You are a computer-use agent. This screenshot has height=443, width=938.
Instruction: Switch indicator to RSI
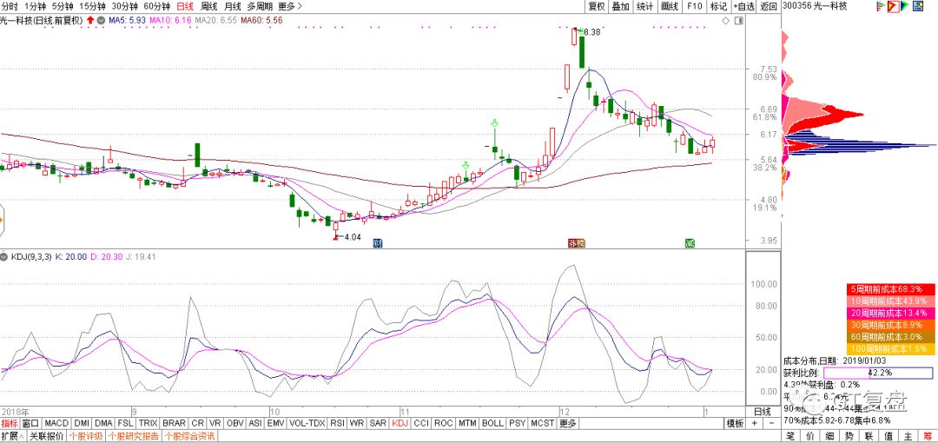[x=338, y=423]
